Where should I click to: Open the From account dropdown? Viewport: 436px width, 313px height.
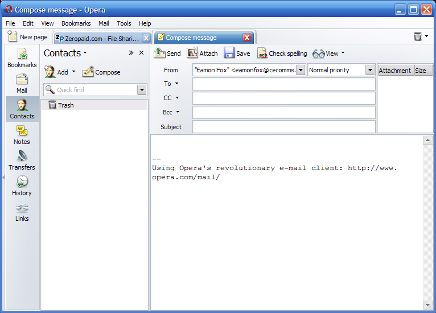coord(301,70)
